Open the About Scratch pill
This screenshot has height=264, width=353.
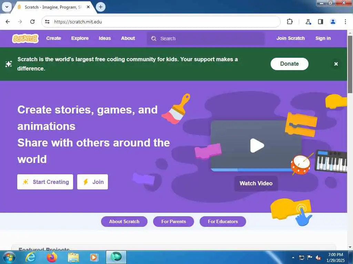[124, 222]
